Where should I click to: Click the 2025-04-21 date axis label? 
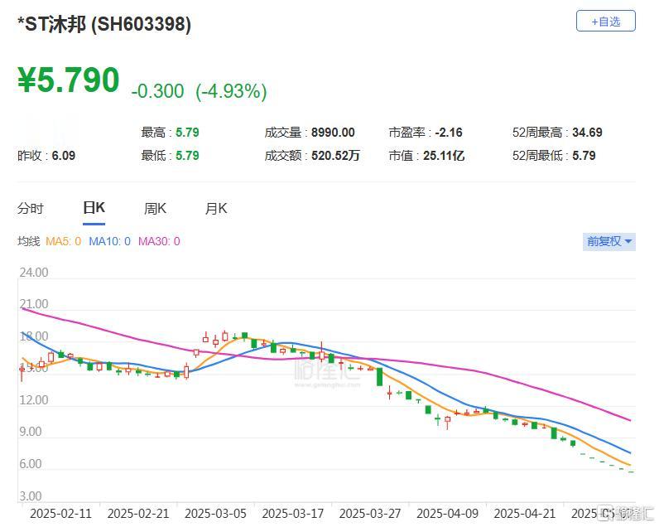point(525,514)
